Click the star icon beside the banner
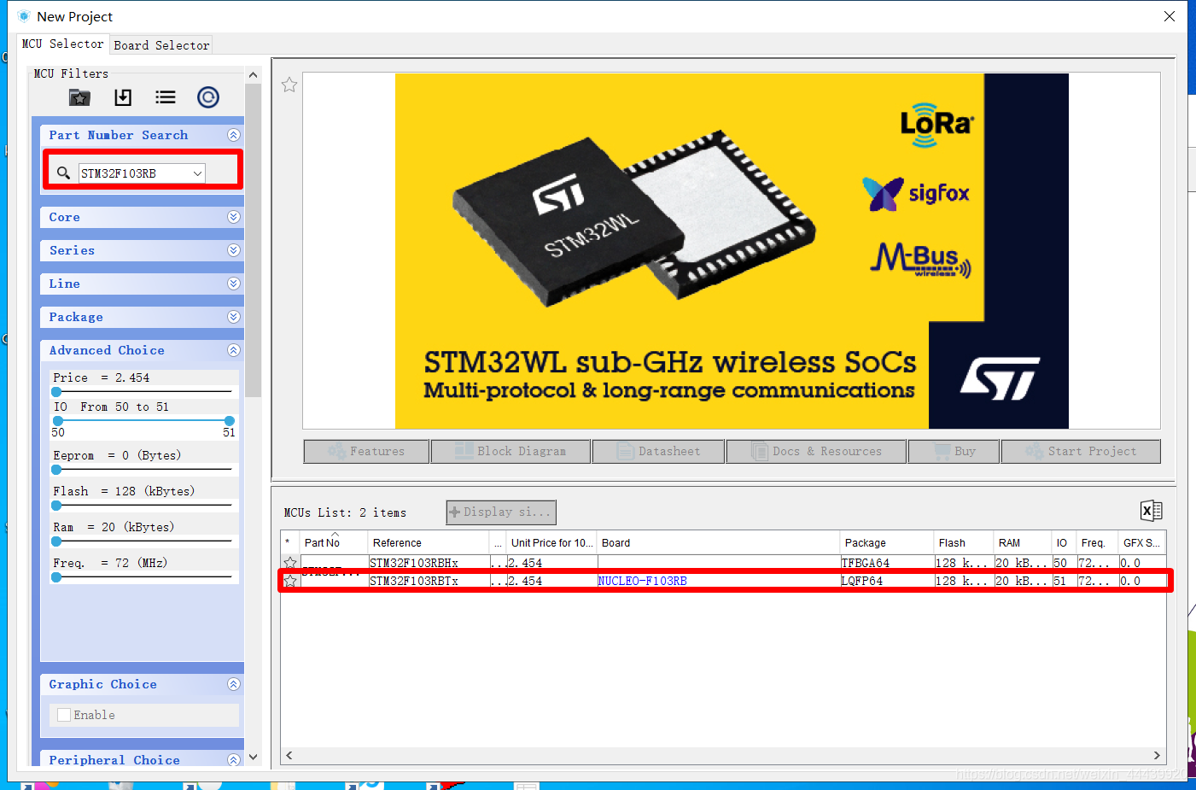This screenshot has height=790, width=1196. click(x=289, y=85)
